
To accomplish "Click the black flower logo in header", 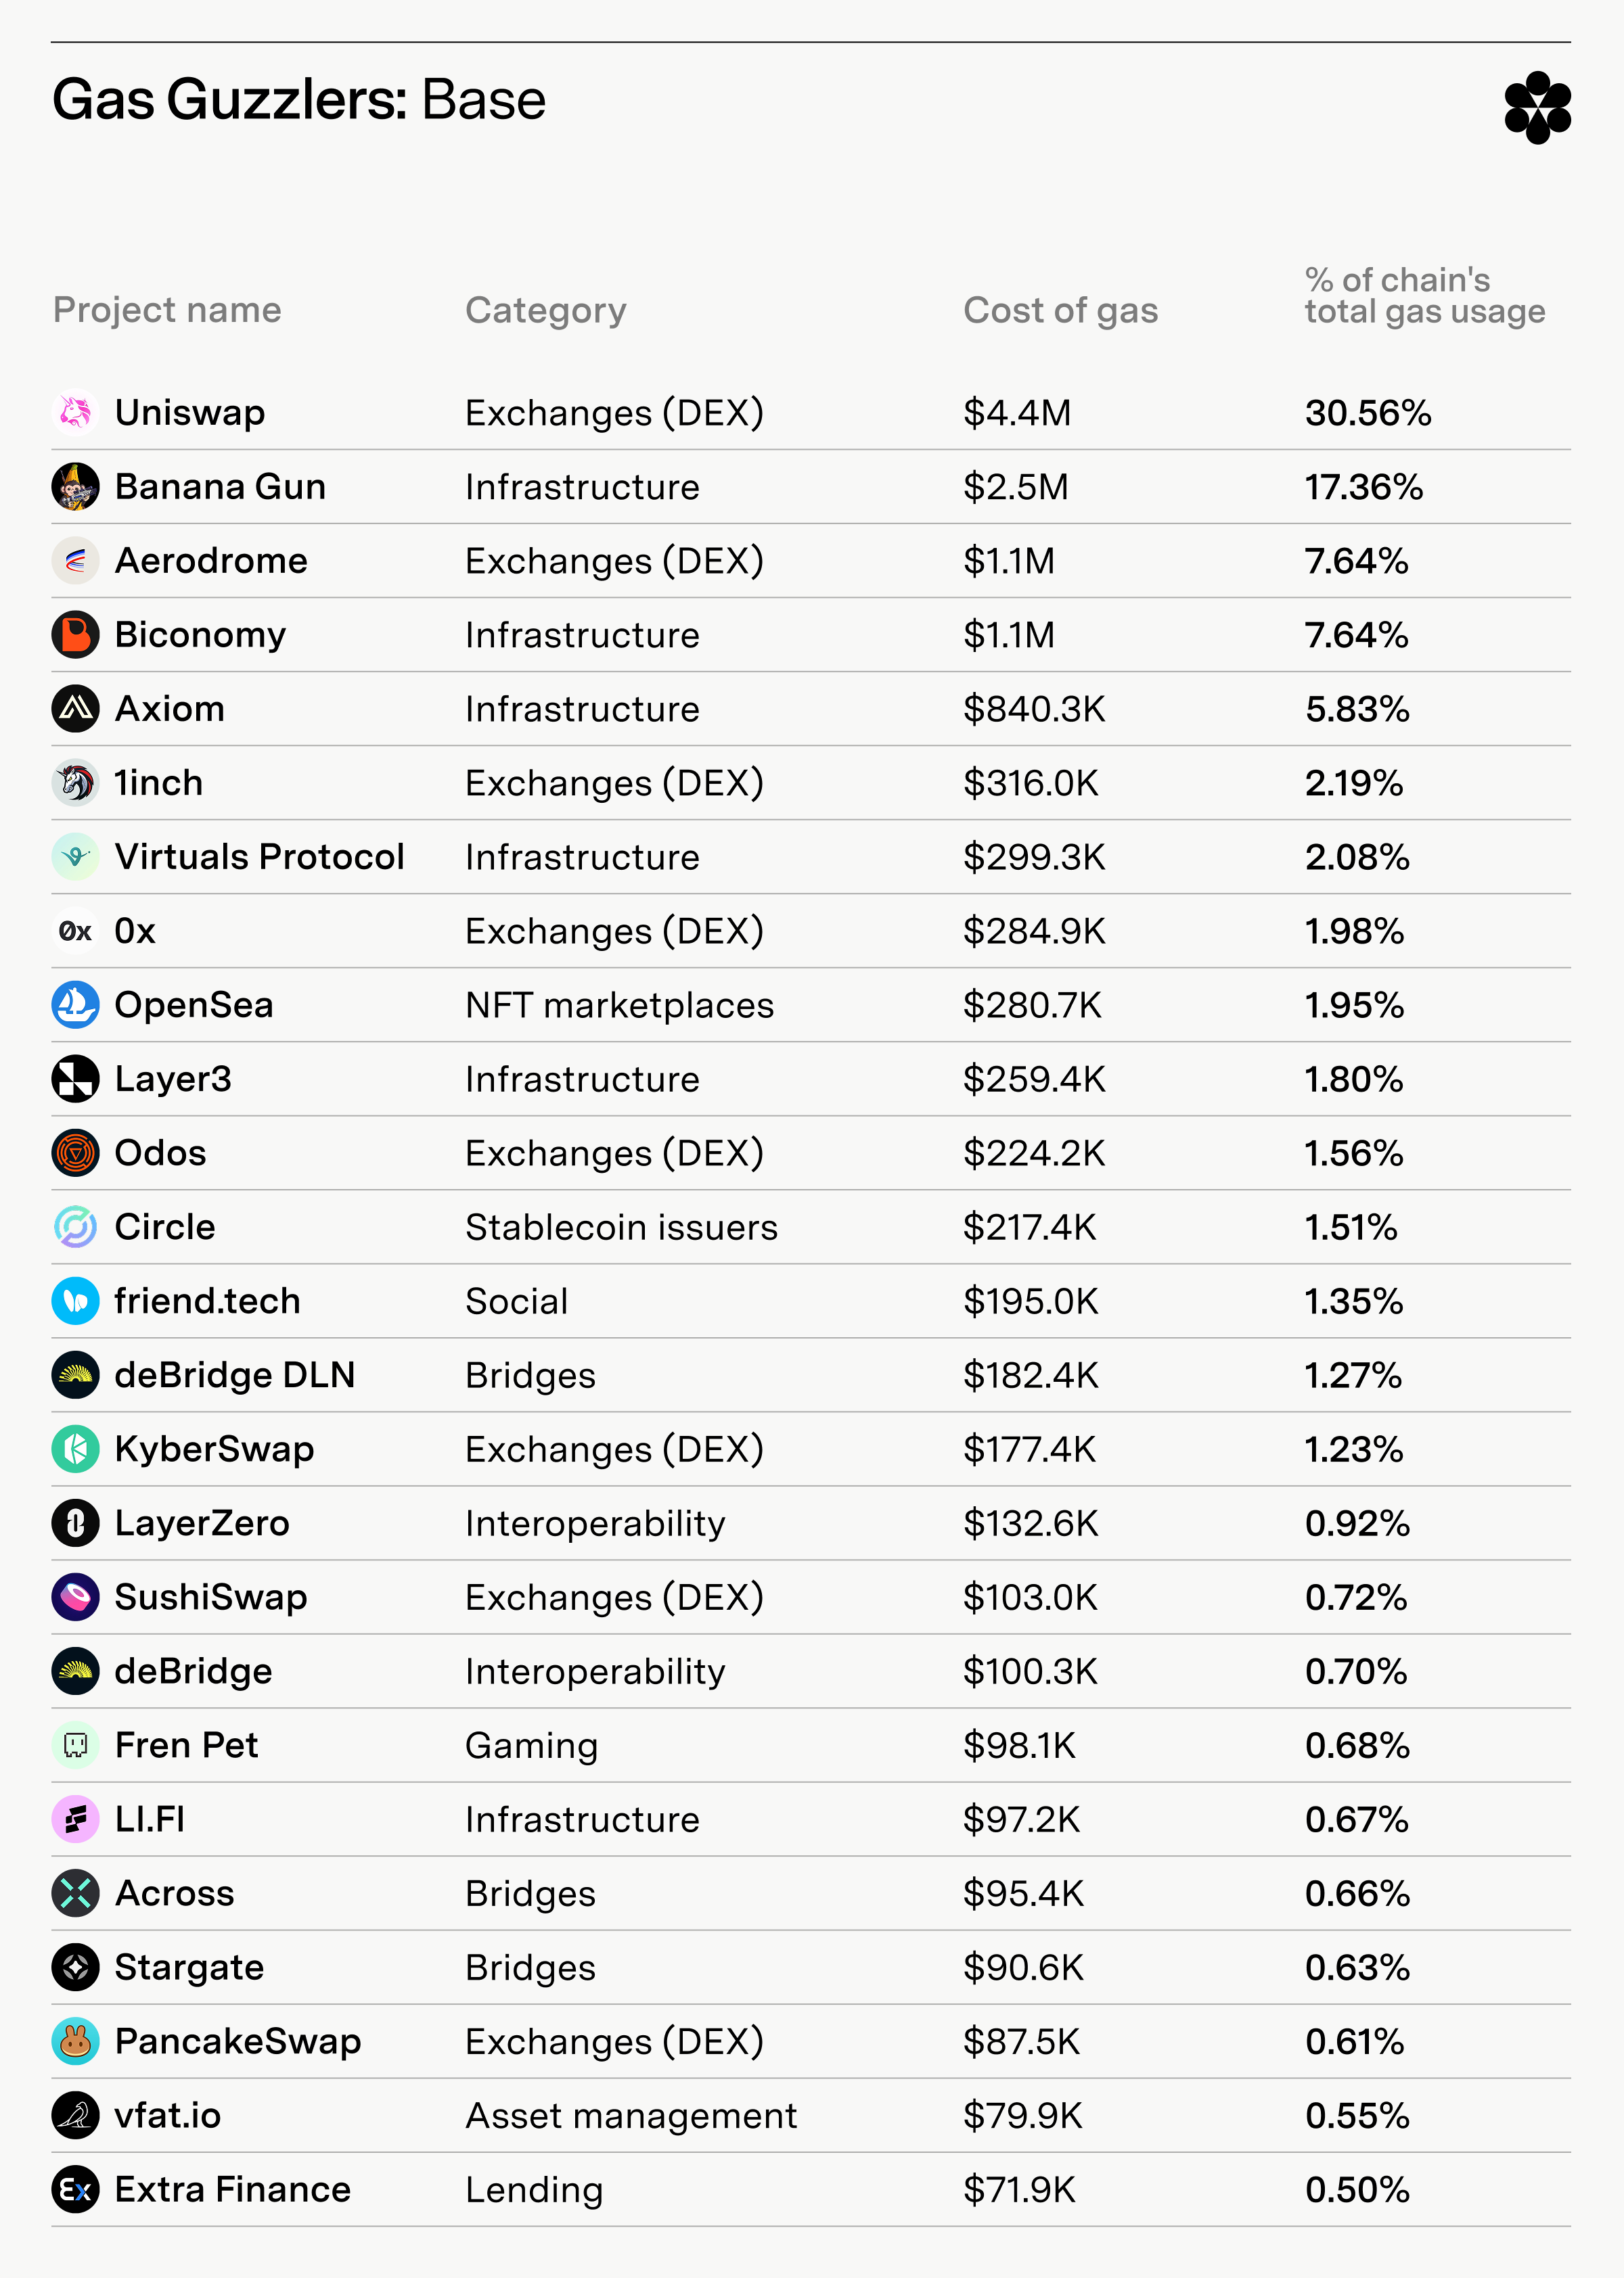I will click(x=1537, y=107).
